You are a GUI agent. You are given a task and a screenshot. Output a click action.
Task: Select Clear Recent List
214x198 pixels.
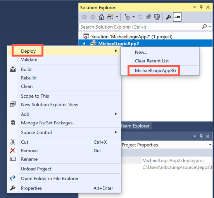click(160, 61)
